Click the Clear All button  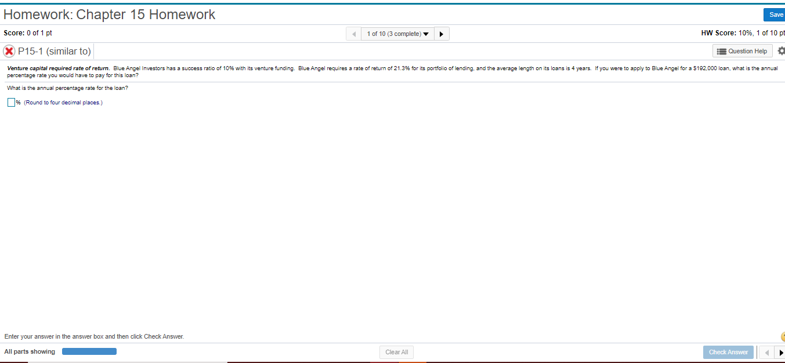(397, 352)
